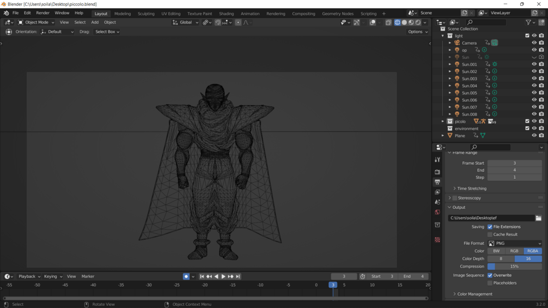Screen dimensions: 548x308
Task: Open the Object Mode dropdown
Action: (36, 22)
